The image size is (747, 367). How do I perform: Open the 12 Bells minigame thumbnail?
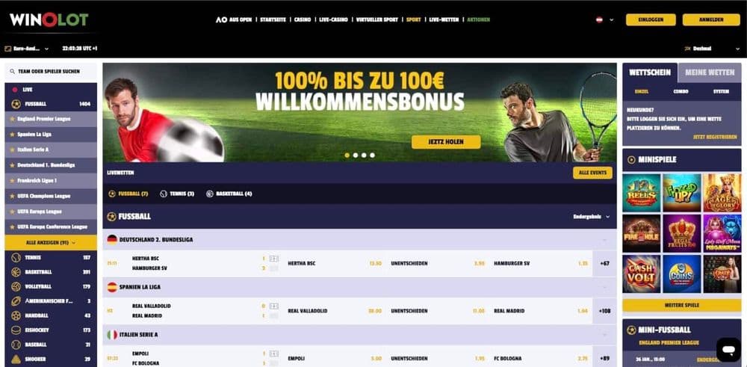pos(641,193)
